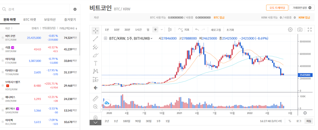Set date range to 2년
The width and height of the screenshot is (318, 130).
click(107, 121)
